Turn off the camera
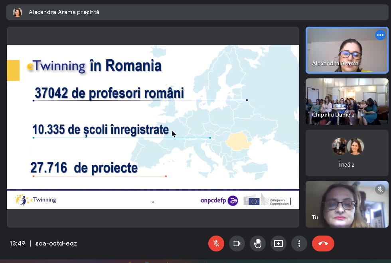391x263 pixels. tap(237, 244)
